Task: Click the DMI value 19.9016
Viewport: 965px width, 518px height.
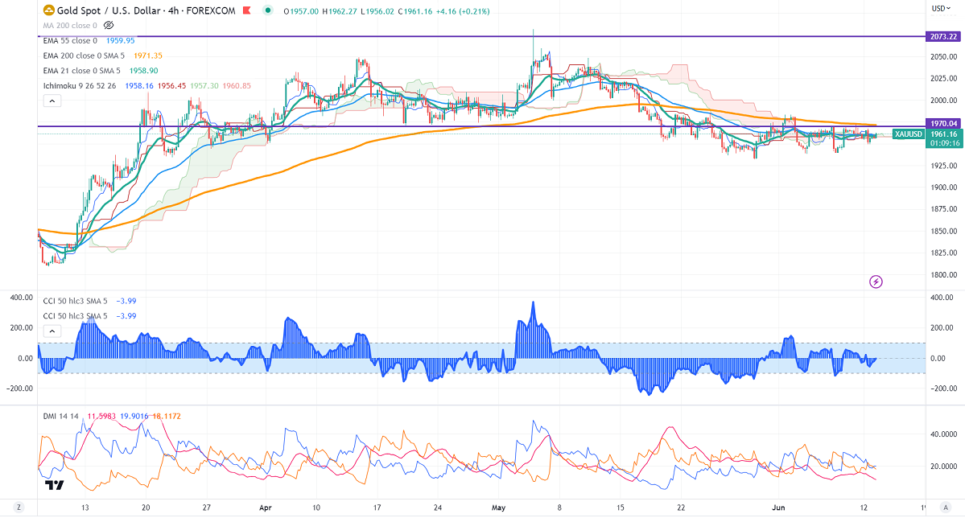Action: (134, 417)
